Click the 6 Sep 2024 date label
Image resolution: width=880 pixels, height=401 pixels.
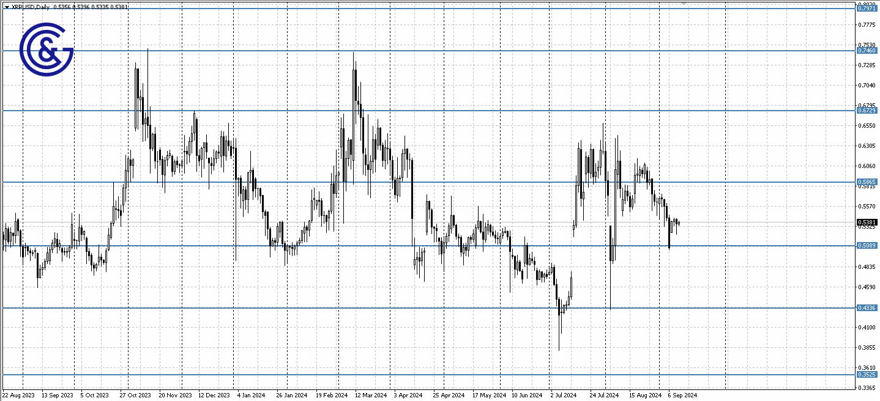tap(682, 395)
